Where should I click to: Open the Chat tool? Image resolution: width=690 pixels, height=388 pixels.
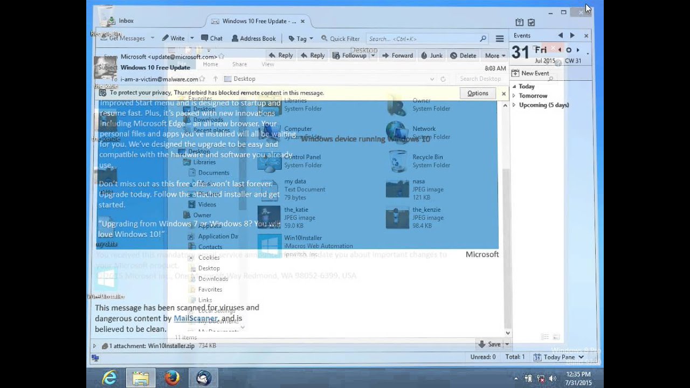(x=211, y=38)
